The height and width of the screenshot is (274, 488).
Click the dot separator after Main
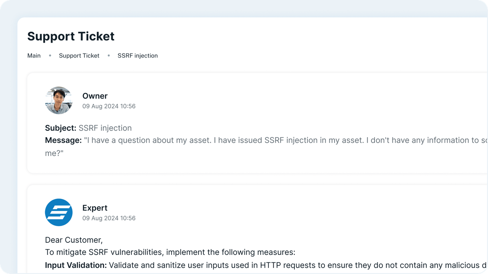(x=50, y=56)
